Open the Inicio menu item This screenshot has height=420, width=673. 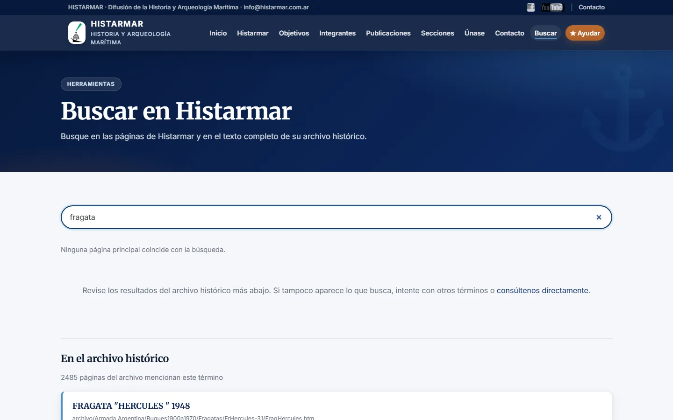[218, 33]
